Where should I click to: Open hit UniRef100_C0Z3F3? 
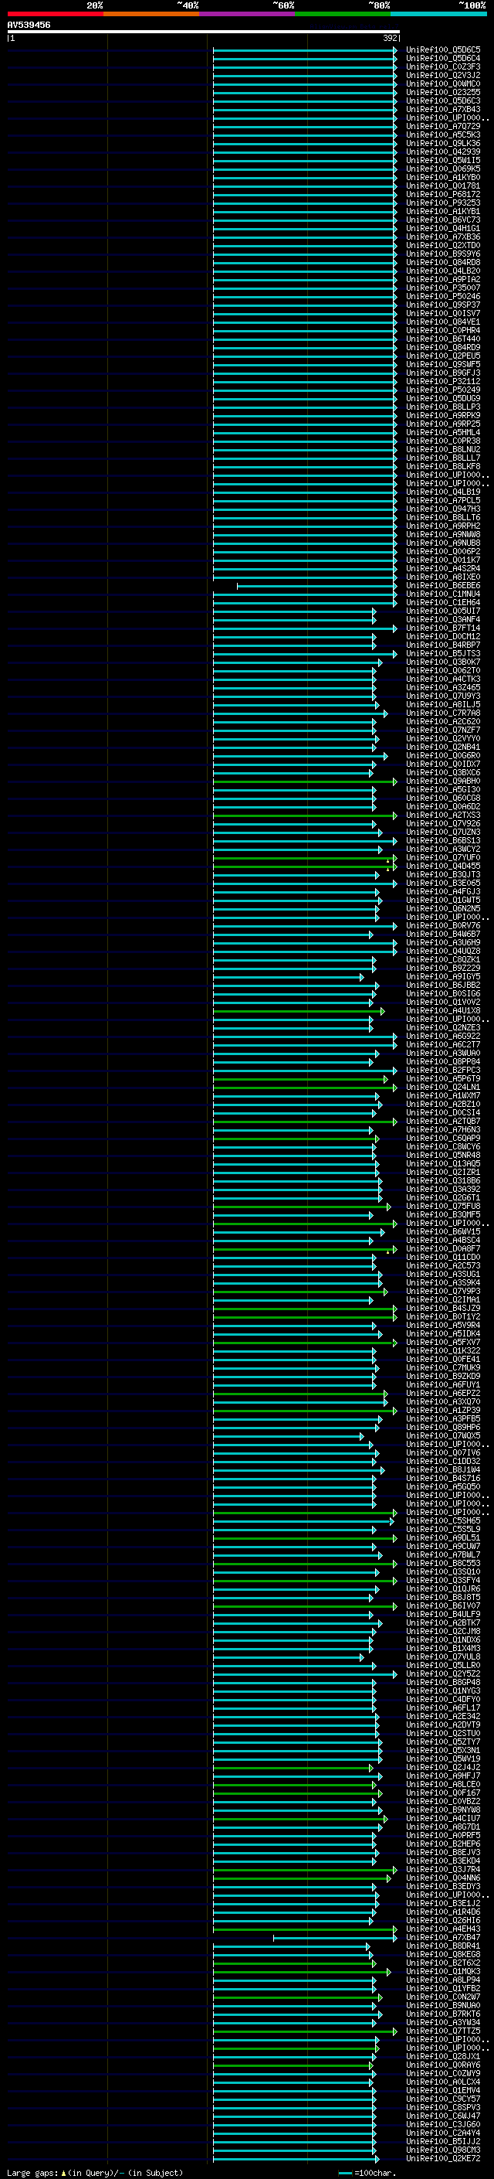(443, 66)
